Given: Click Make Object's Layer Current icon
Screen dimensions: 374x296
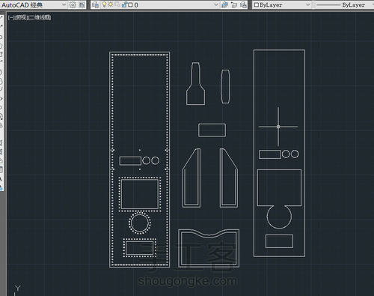Looking at the screenshot, I should pos(224,4).
